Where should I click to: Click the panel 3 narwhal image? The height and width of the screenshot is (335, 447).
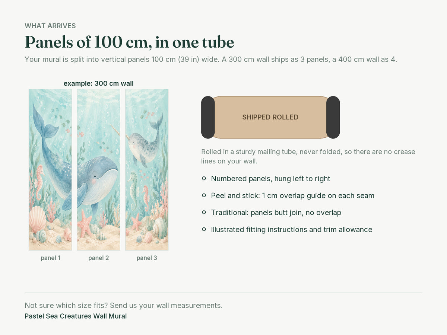coord(147,170)
